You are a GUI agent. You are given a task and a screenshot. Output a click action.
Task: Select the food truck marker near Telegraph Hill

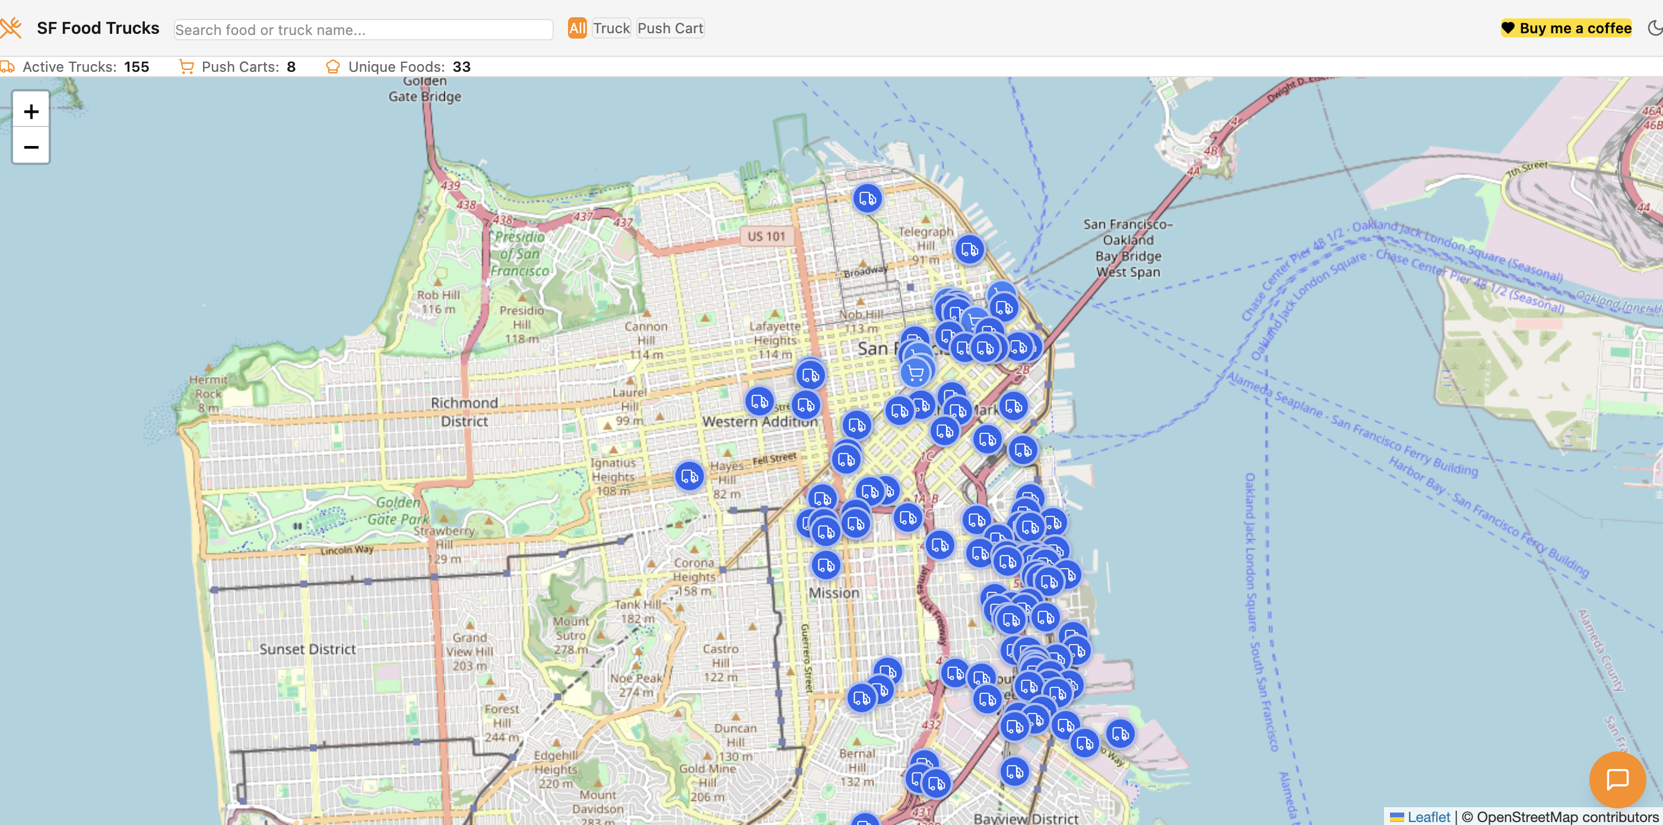[970, 249]
